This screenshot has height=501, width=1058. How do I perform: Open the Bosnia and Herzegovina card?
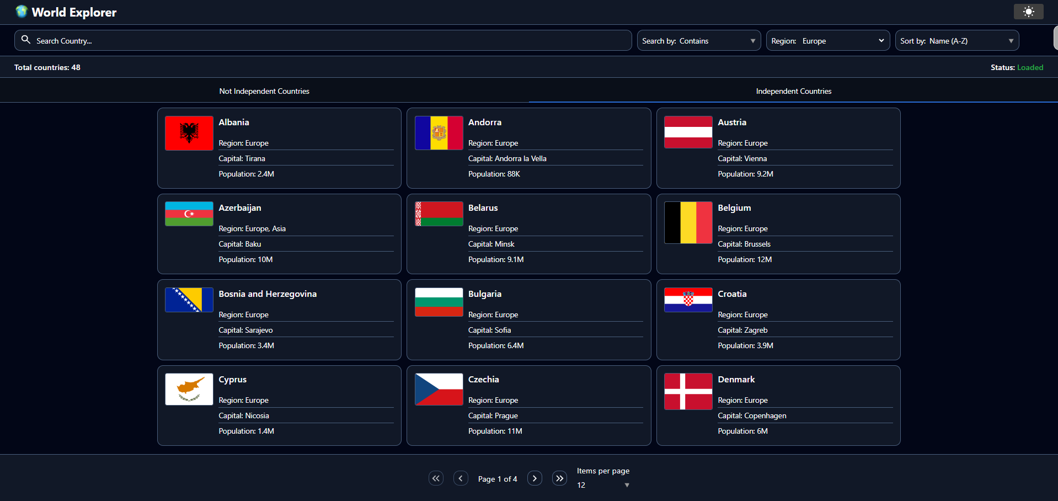click(x=279, y=319)
